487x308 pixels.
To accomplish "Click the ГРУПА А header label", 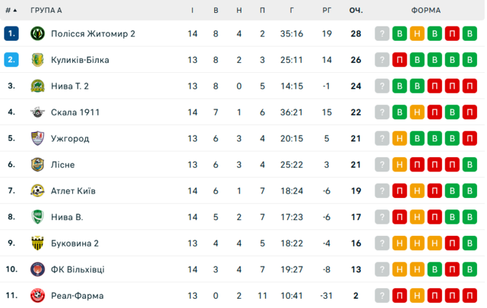I will pyautogui.click(x=47, y=10).
